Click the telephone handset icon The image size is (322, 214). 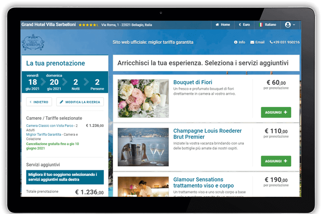click(x=271, y=42)
